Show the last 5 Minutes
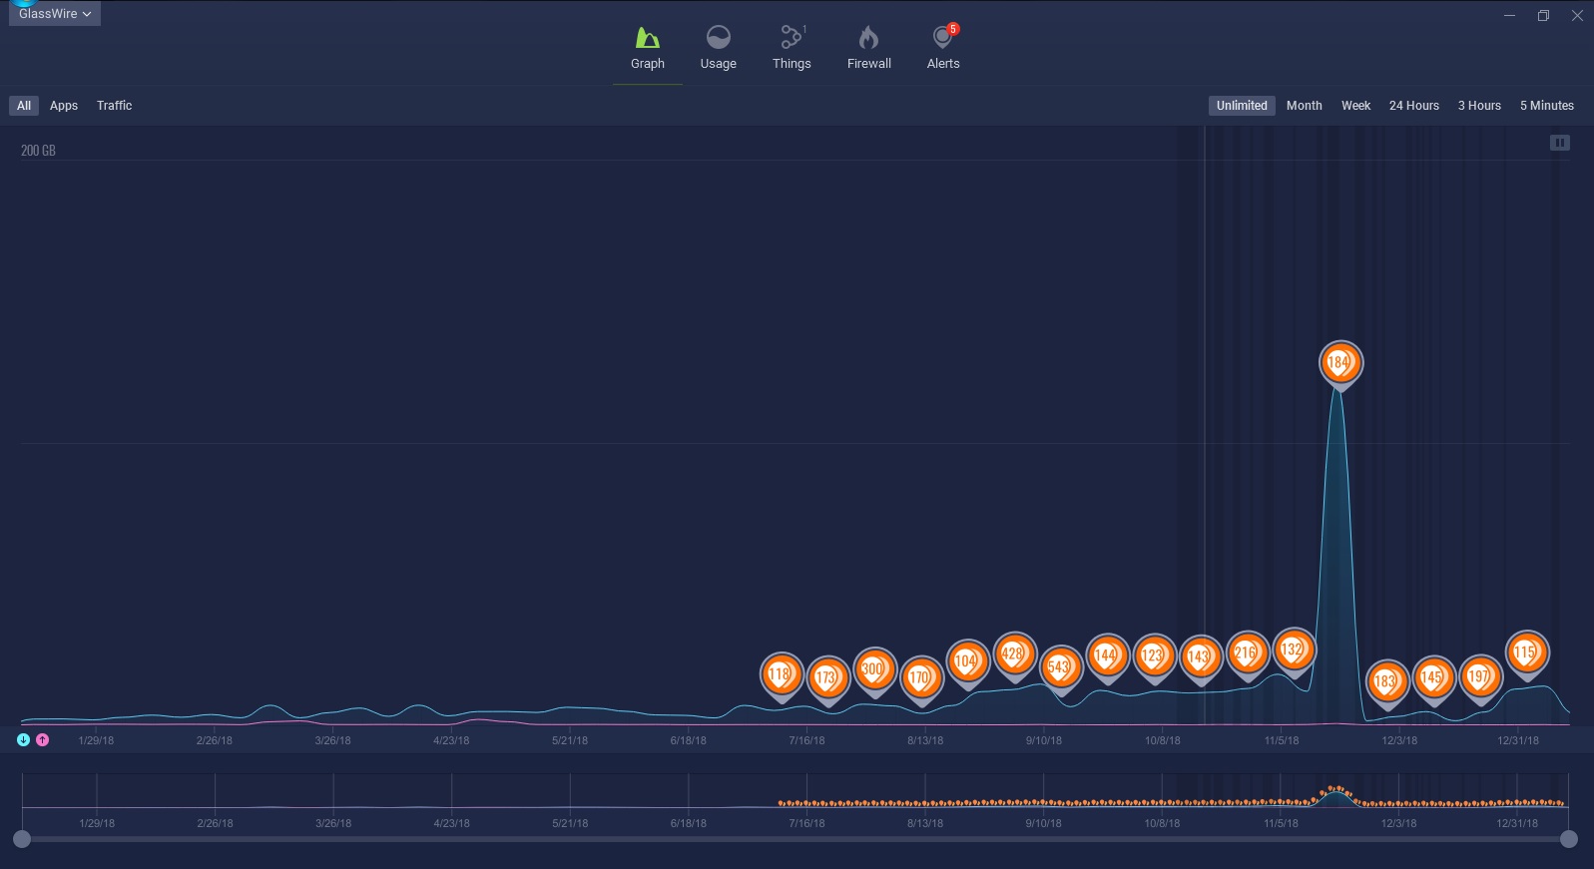Viewport: 1594px width, 869px height. tap(1546, 106)
